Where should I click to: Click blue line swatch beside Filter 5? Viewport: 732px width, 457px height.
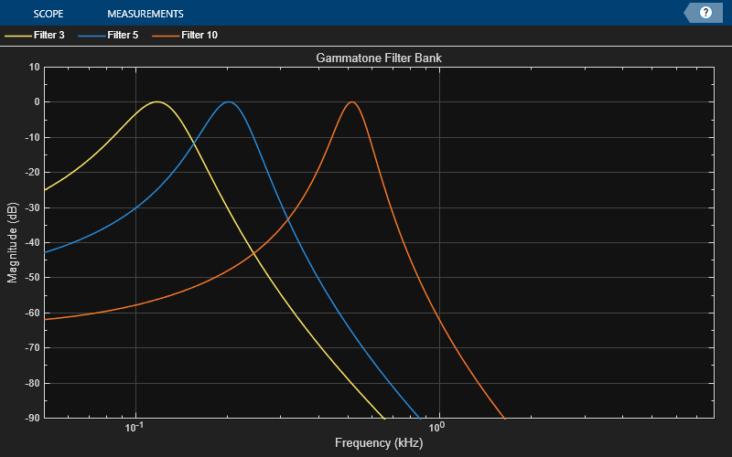pos(91,36)
